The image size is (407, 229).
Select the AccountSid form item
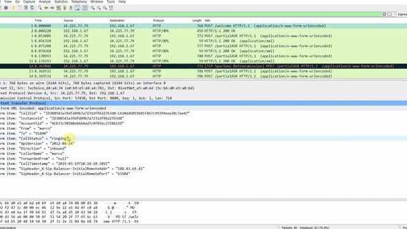pos(203,123)
